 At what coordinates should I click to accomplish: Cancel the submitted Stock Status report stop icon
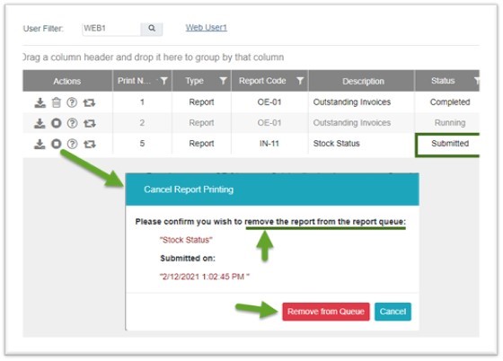pyautogui.click(x=57, y=144)
